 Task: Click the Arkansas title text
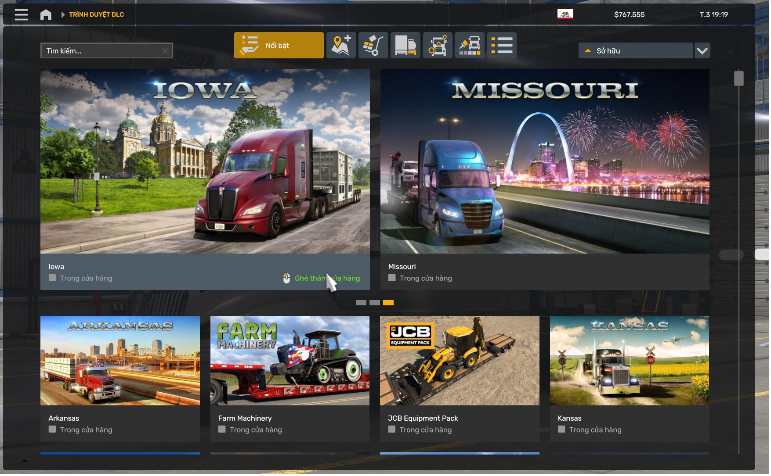coord(64,419)
